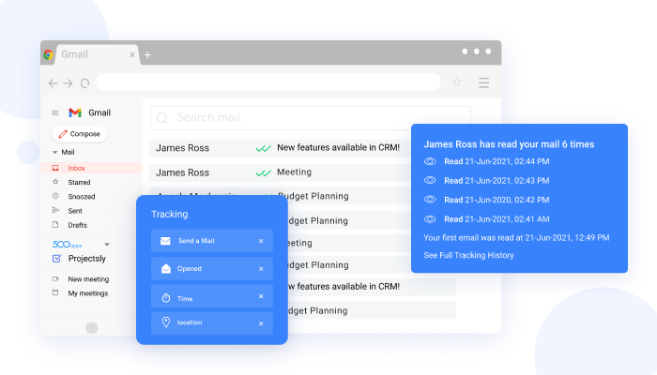This screenshot has height=375, width=657.
Task: Click the Compose button
Action: pos(79,134)
